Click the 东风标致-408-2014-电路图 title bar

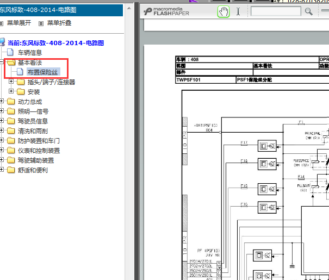[61, 10]
